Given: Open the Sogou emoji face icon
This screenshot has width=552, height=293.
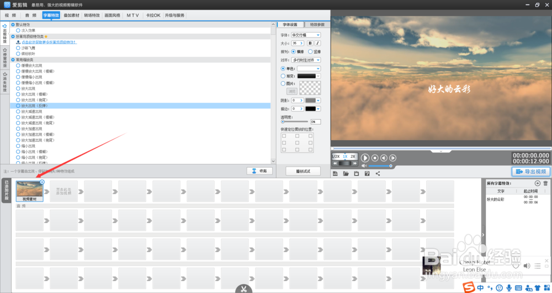Looking at the screenshot, I should 499,287.
